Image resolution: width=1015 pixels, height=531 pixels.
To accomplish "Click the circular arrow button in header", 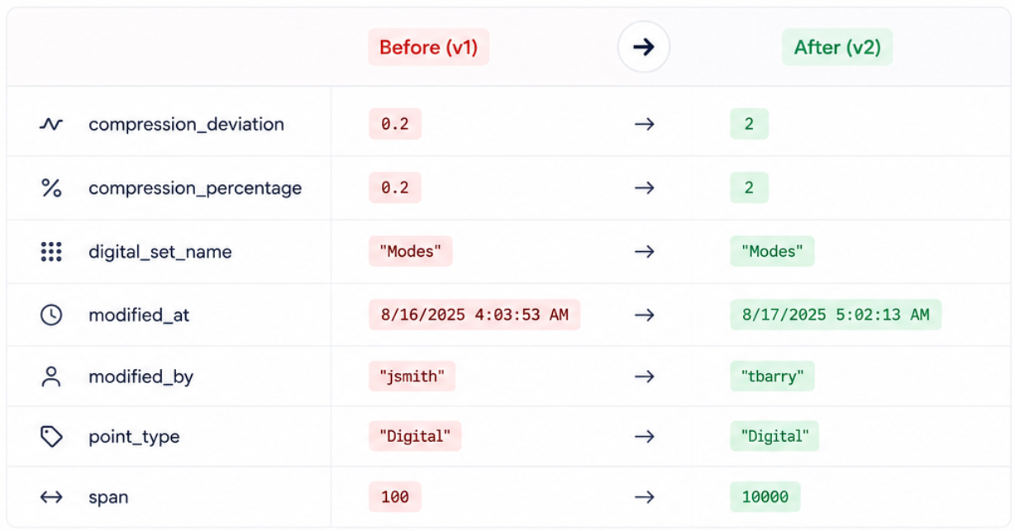I will click(644, 47).
